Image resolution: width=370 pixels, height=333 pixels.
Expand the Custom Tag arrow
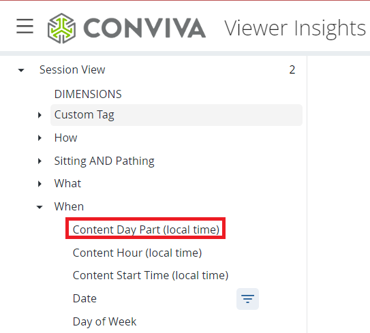pyautogui.click(x=40, y=115)
